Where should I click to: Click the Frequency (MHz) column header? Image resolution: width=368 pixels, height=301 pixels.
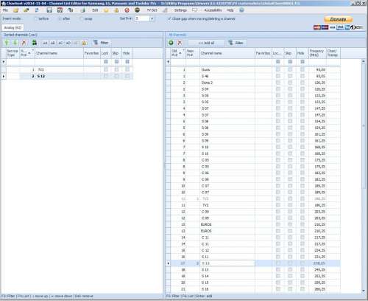coord(317,53)
